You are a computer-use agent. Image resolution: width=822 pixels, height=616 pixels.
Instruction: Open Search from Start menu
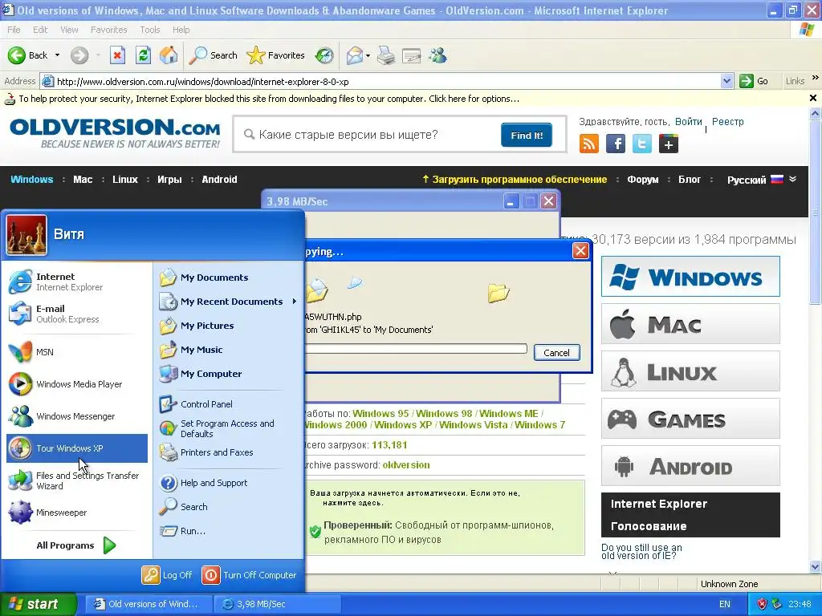pos(228,507)
